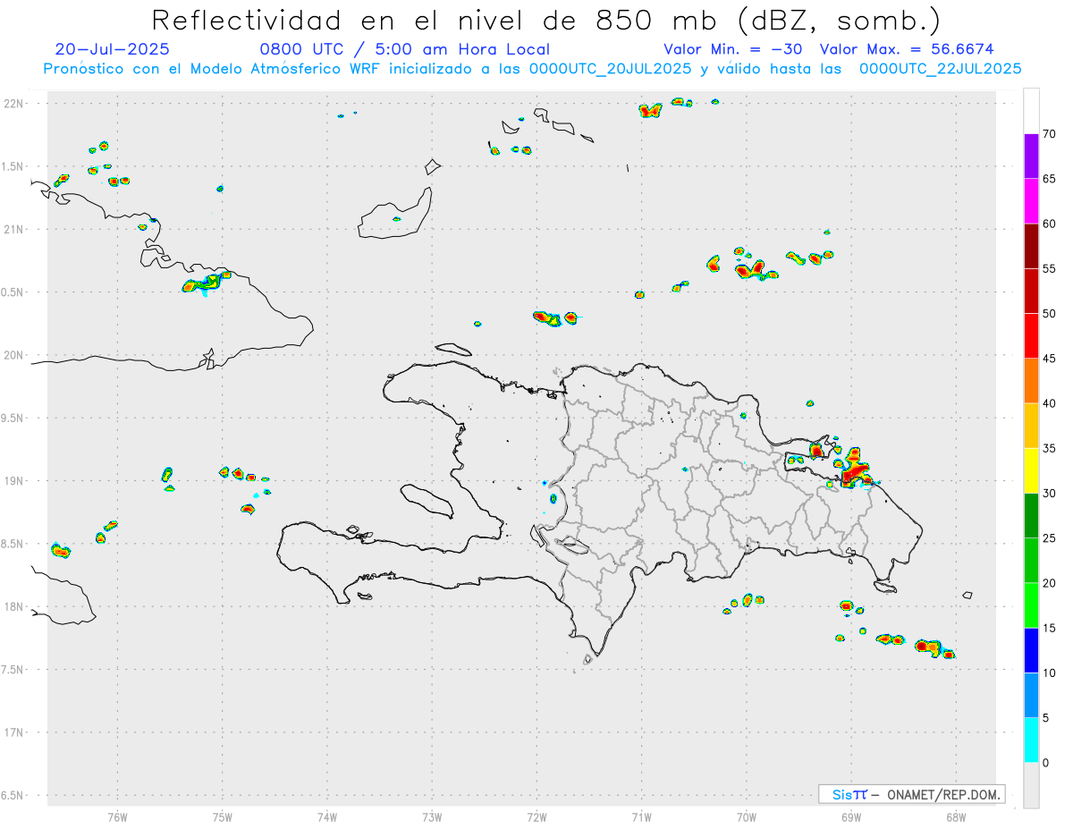Click the bright green 15–20 dBZ colorbar segment
1073x829 pixels.
(1031, 605)
